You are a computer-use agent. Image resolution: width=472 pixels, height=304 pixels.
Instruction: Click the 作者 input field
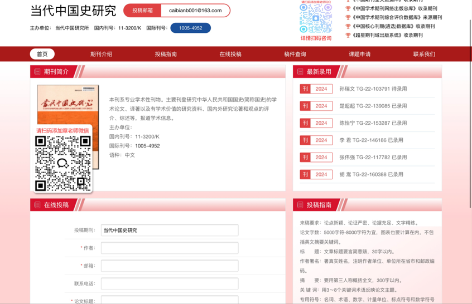coord(170,248)
